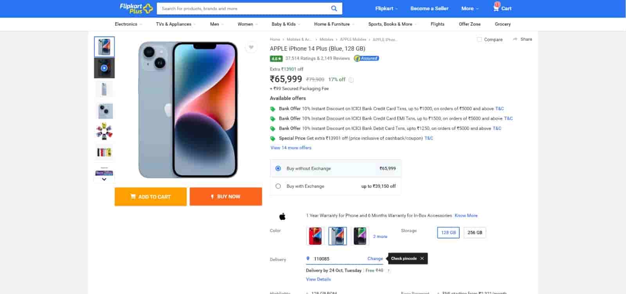626x294 pixels.
Task: Open the Offer Zone menu item
Action: (469, 24)
